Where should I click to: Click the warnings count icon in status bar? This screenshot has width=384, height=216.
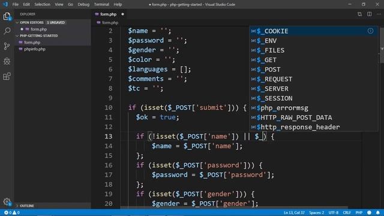[14, 212]
